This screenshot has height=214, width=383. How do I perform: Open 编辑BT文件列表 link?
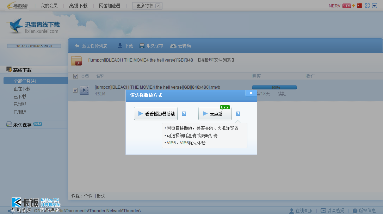[216, 60]
